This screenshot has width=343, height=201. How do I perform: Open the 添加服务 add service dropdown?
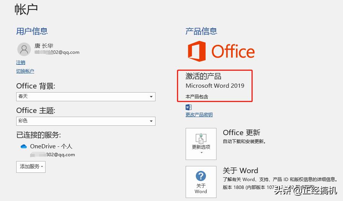point(31,167)
